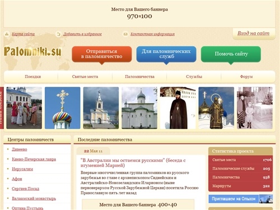
Task: Click the site map icon
Action: click(7, 34)
